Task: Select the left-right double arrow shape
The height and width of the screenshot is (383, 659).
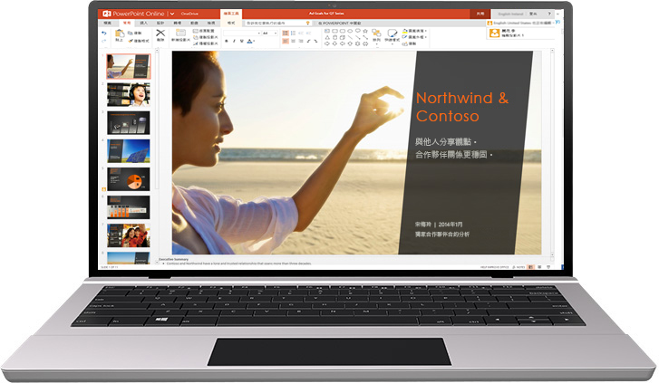Action: pyautogui.click(x=365, y=44)
